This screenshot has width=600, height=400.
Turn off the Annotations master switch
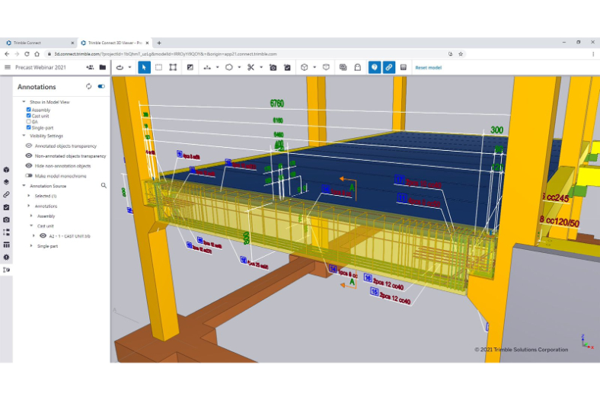click(x=101, y=87)
